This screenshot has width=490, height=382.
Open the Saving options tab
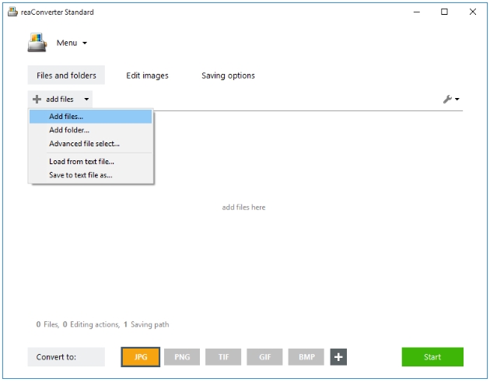point(228,75)
